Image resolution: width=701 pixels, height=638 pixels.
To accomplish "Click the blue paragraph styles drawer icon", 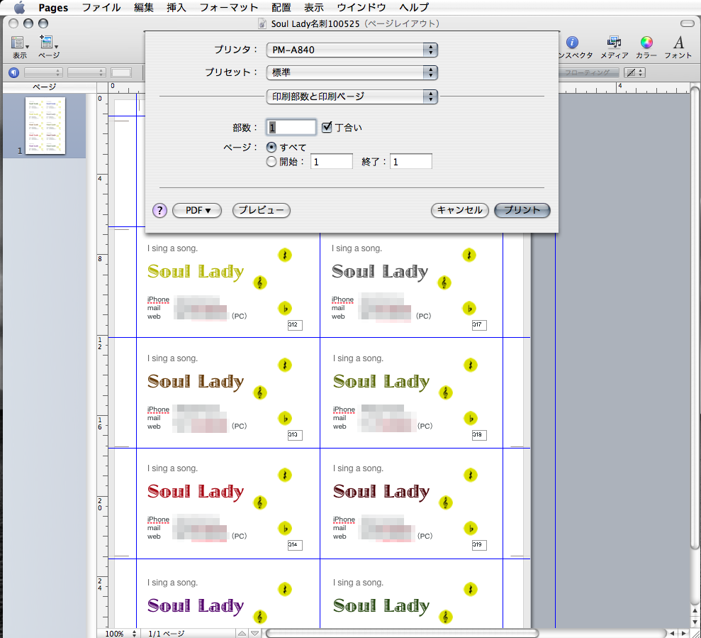I will (13, 72).
